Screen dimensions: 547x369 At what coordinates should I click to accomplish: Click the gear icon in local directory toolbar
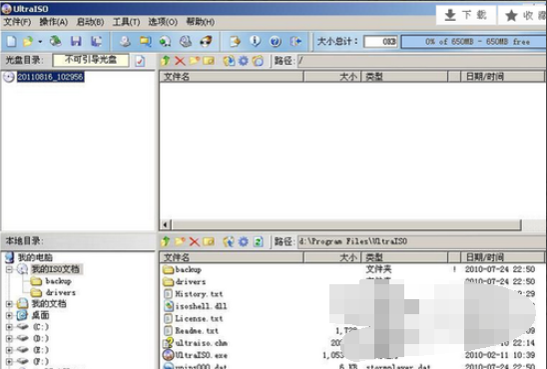click(x=244, y=241)
